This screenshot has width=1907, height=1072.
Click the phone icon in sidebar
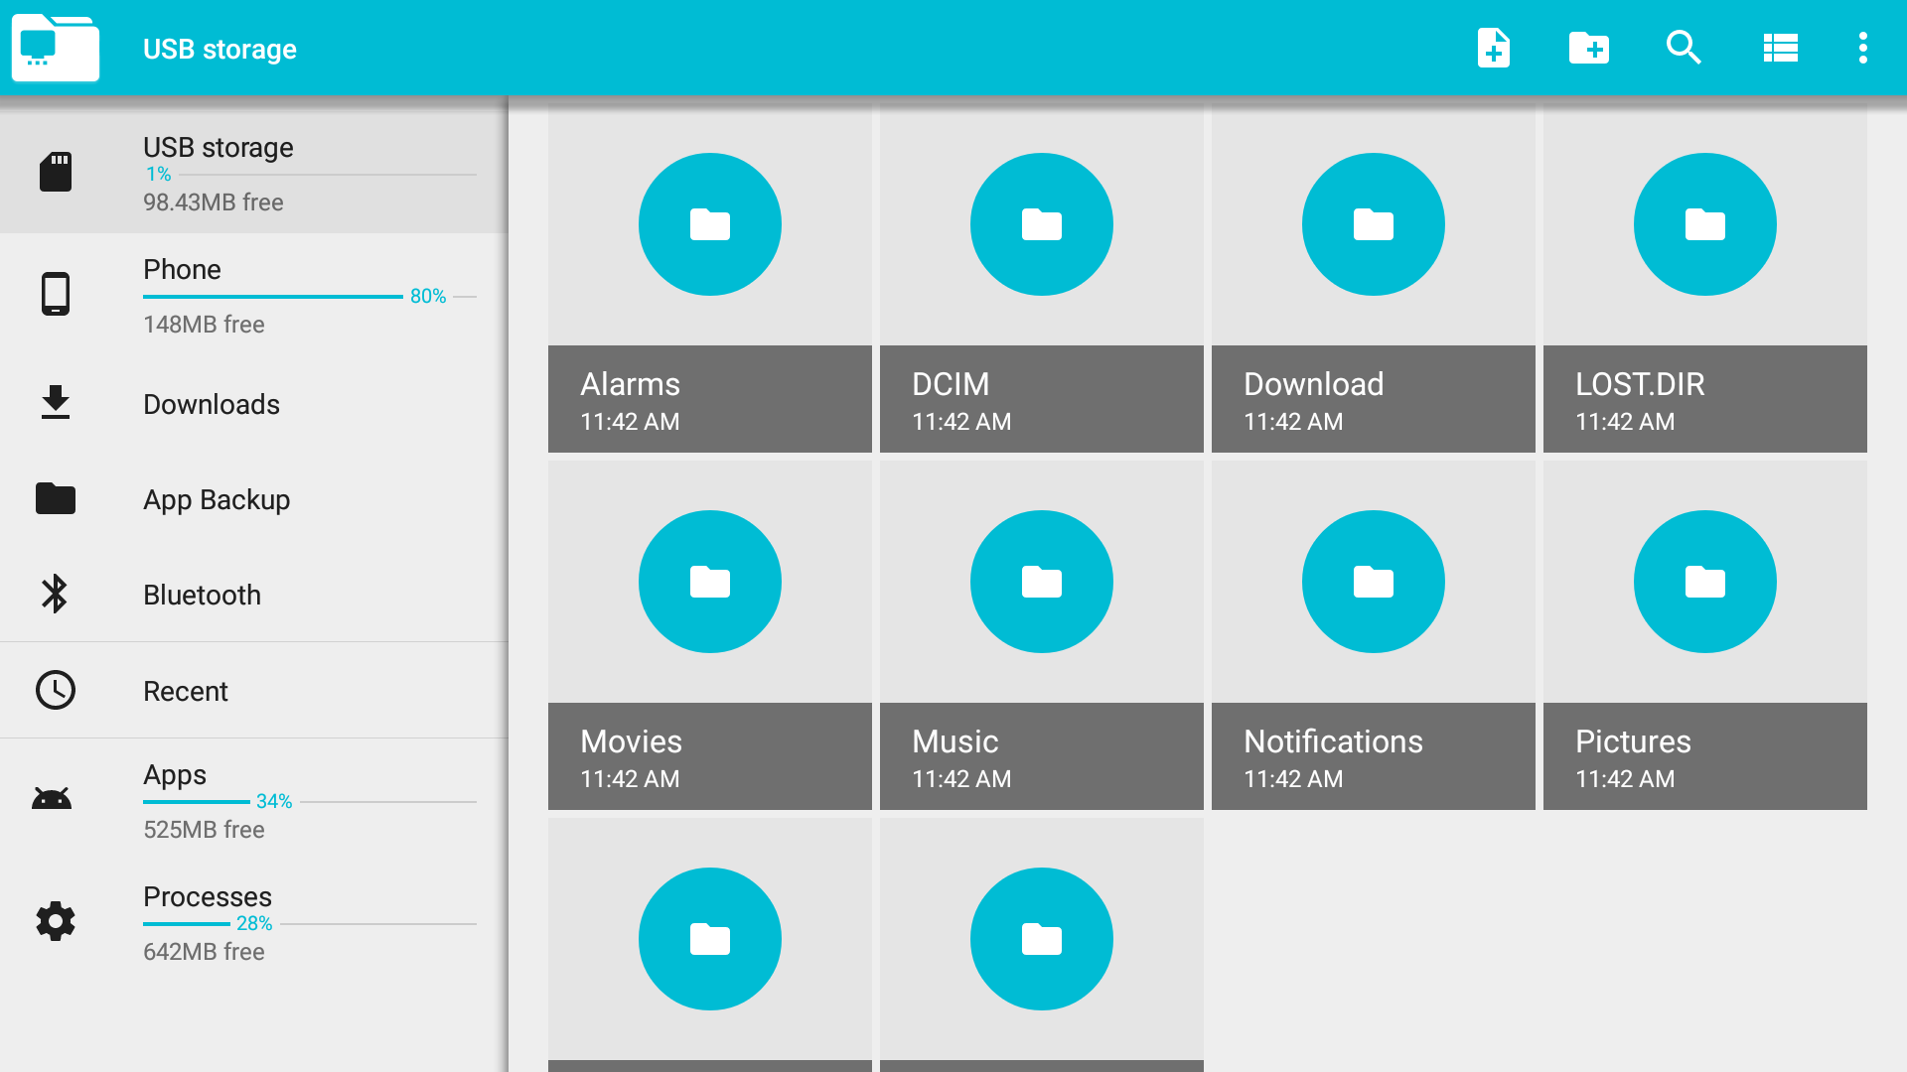56,293
